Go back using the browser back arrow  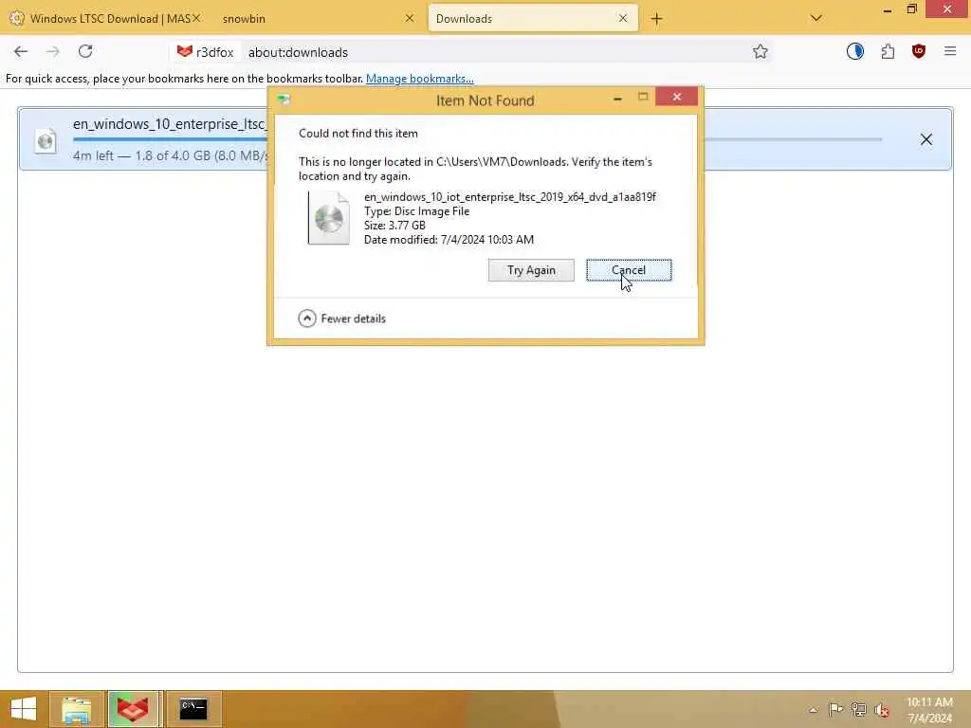pyautogui.click(x=21, y=51)
